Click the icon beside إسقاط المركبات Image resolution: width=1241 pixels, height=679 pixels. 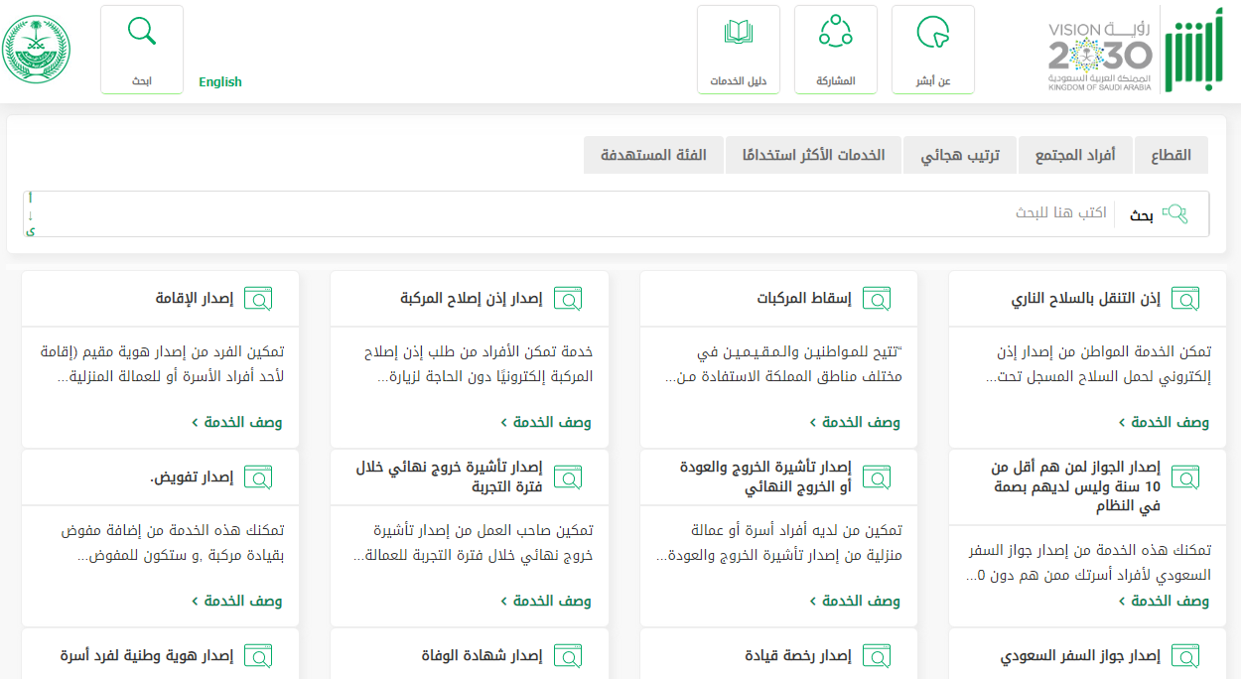pyautogui.click(x=877, y=299)
